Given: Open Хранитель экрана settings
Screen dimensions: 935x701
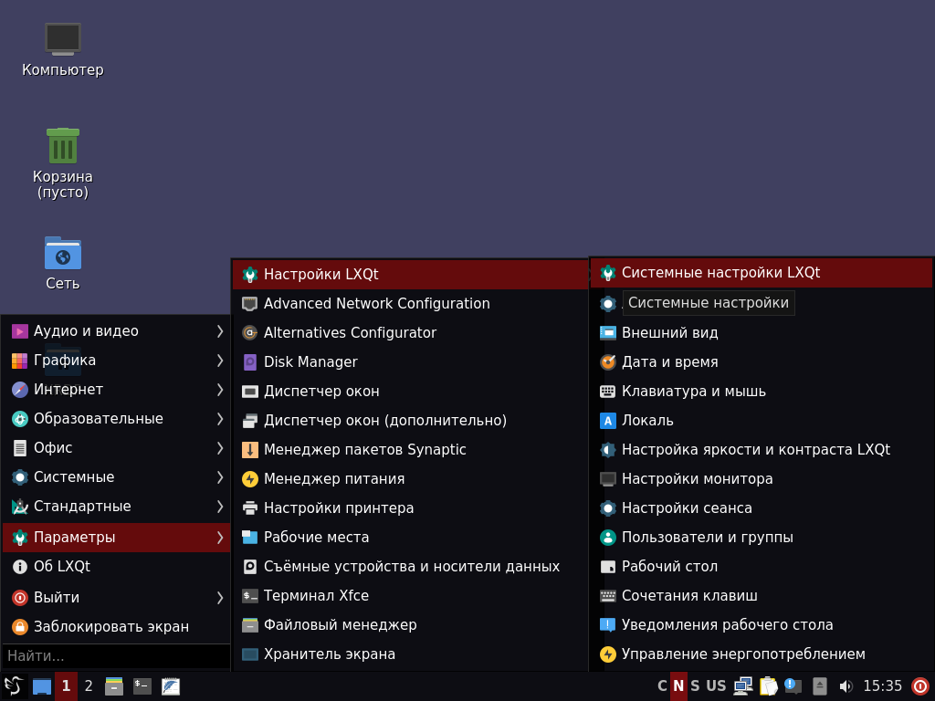Looking at the screenshot, I should click(x=410, y=654).
